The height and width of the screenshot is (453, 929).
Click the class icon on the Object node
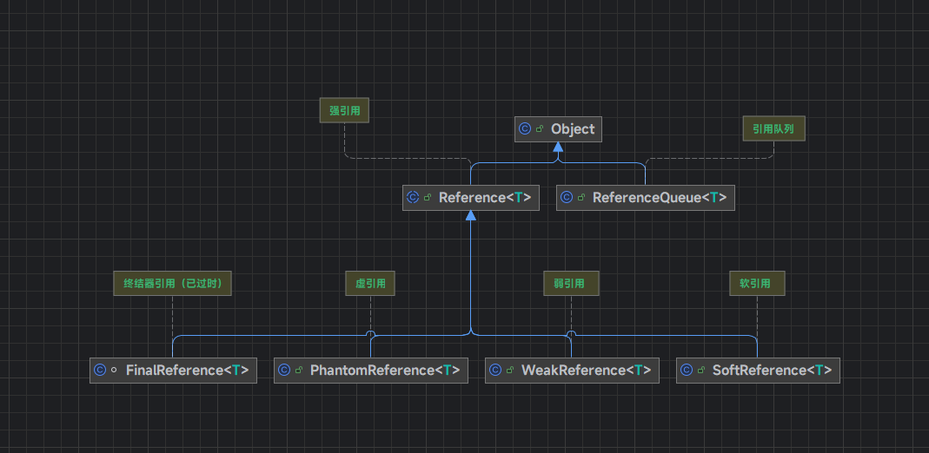tap(525, 129)
